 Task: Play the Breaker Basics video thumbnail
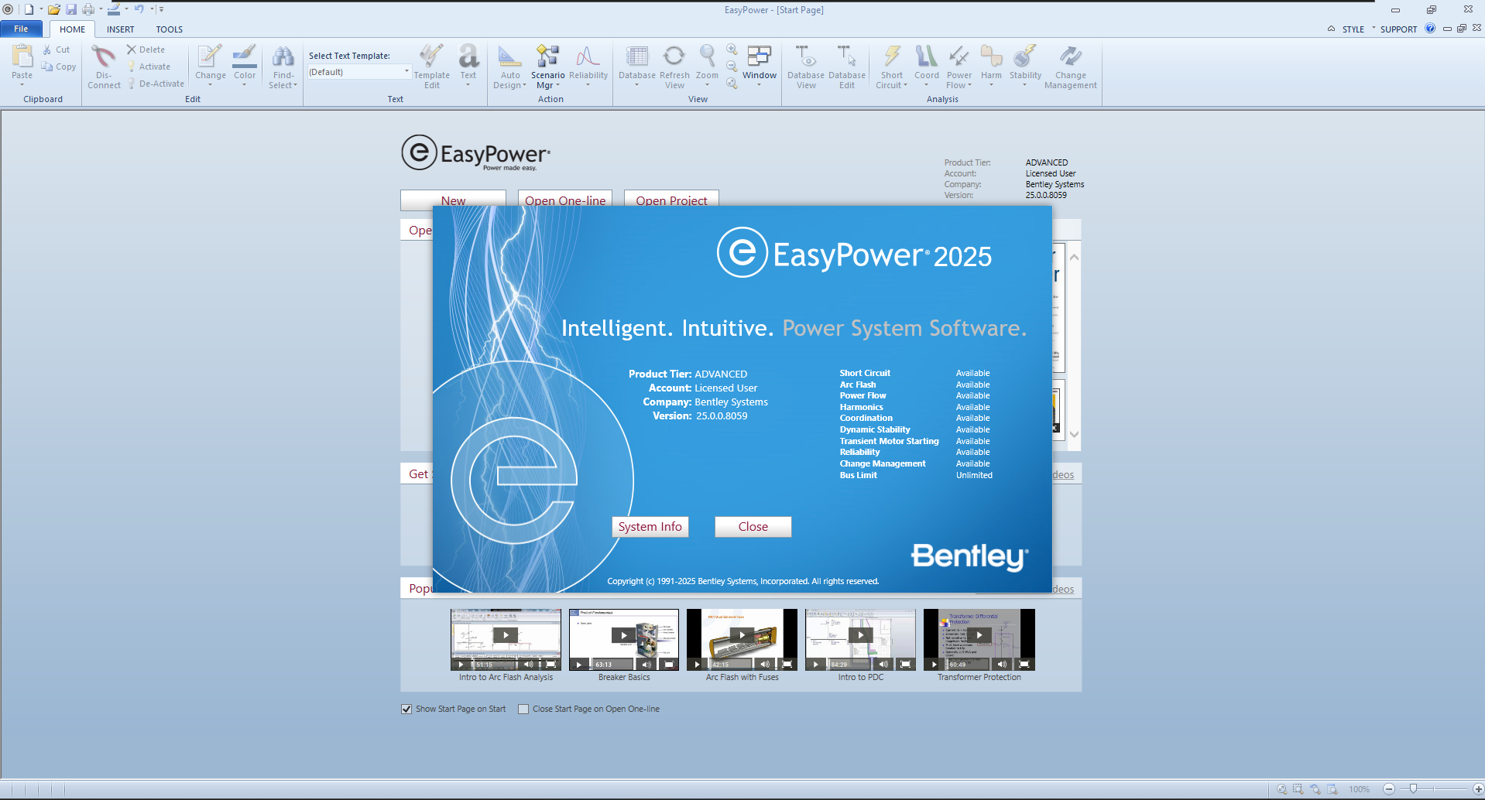coord(624,635)
